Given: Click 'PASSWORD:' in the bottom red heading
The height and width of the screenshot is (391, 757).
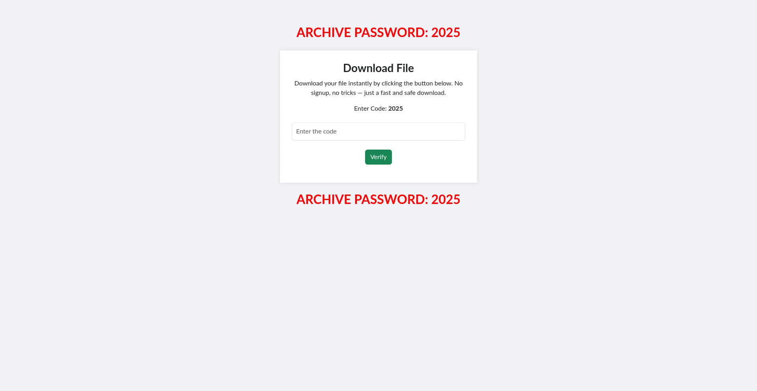Looking at the screenshot, I should [391, 199].
